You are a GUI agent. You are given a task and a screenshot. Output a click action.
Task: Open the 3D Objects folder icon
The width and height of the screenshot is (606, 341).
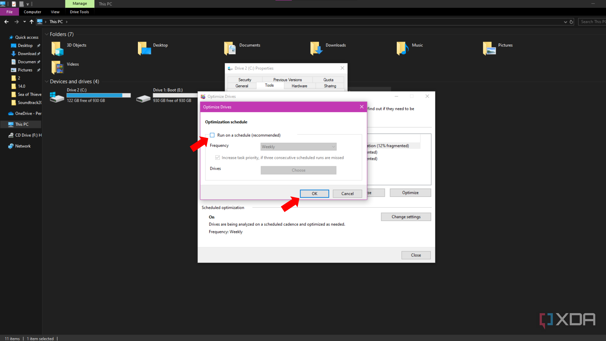pyautogui.click(x=57, y=48)
